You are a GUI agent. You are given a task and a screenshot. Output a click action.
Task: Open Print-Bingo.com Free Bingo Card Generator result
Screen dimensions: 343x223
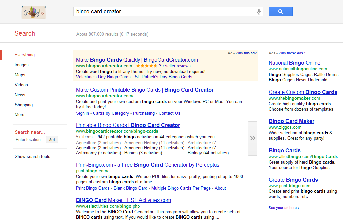click(x=147, y=165)
